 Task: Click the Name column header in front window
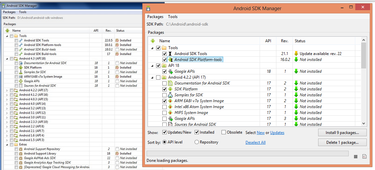click(165, 41)
